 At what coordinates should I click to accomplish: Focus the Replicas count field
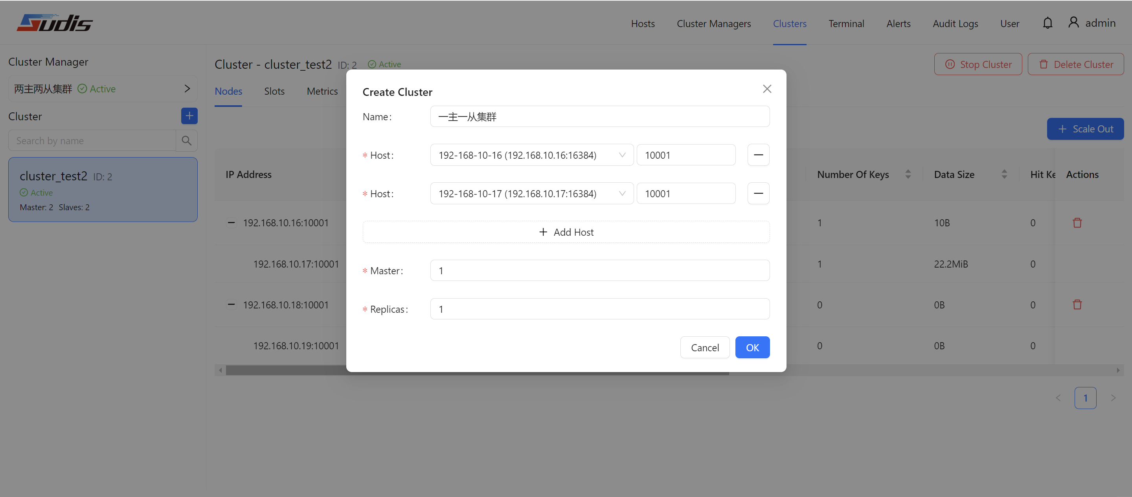(x=600, y=309)
